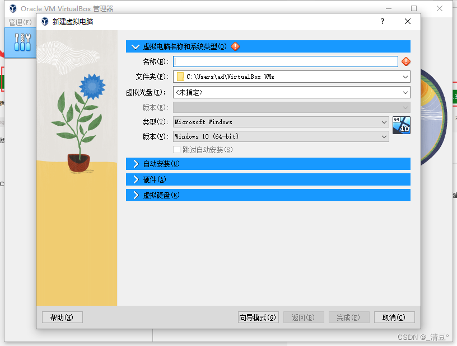The height and width of the screenshot is (346, 457).
Task: Click the warning icon in section header
Action: point(235,46)
